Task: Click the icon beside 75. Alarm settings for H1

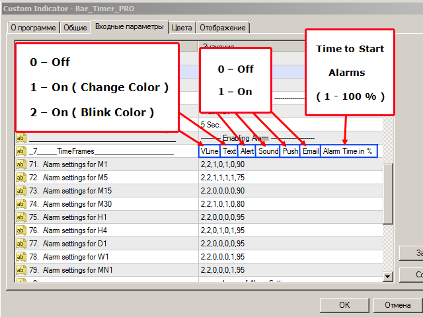Action: (x=20, y=217)
